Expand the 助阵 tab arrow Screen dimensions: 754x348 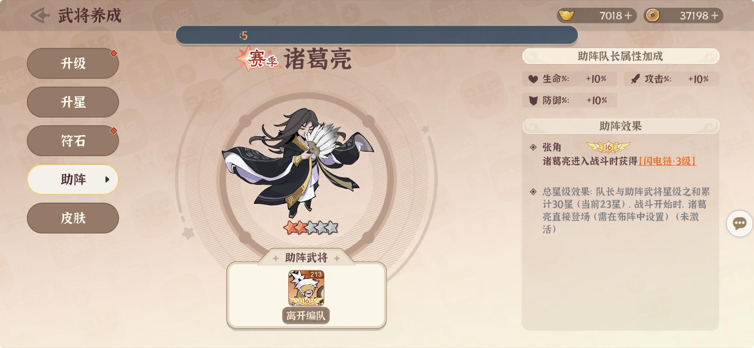107,179
